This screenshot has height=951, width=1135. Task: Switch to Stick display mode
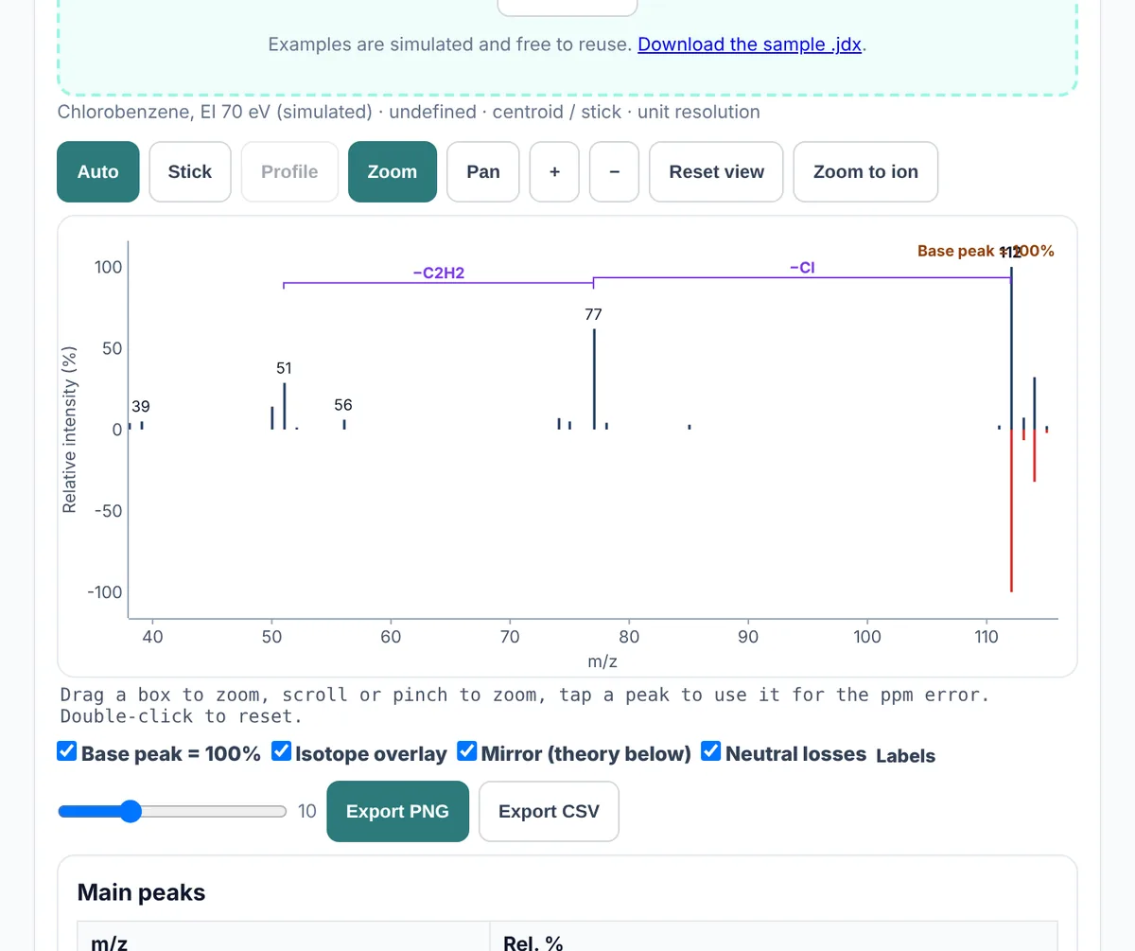point(190,171)
